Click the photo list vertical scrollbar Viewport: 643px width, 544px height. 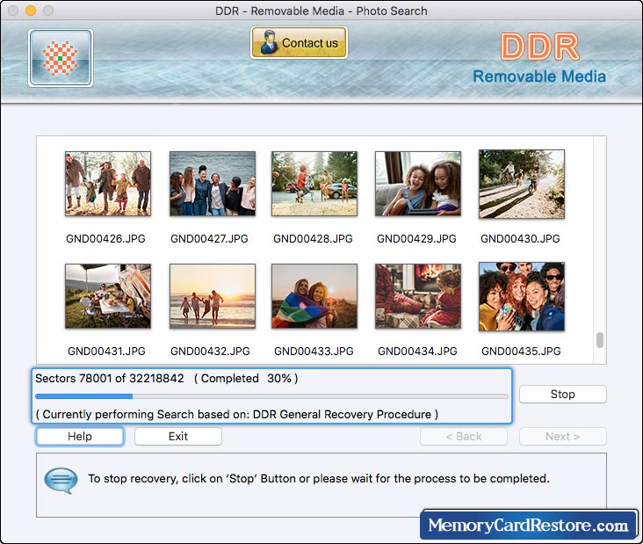[x=600, y=340]
